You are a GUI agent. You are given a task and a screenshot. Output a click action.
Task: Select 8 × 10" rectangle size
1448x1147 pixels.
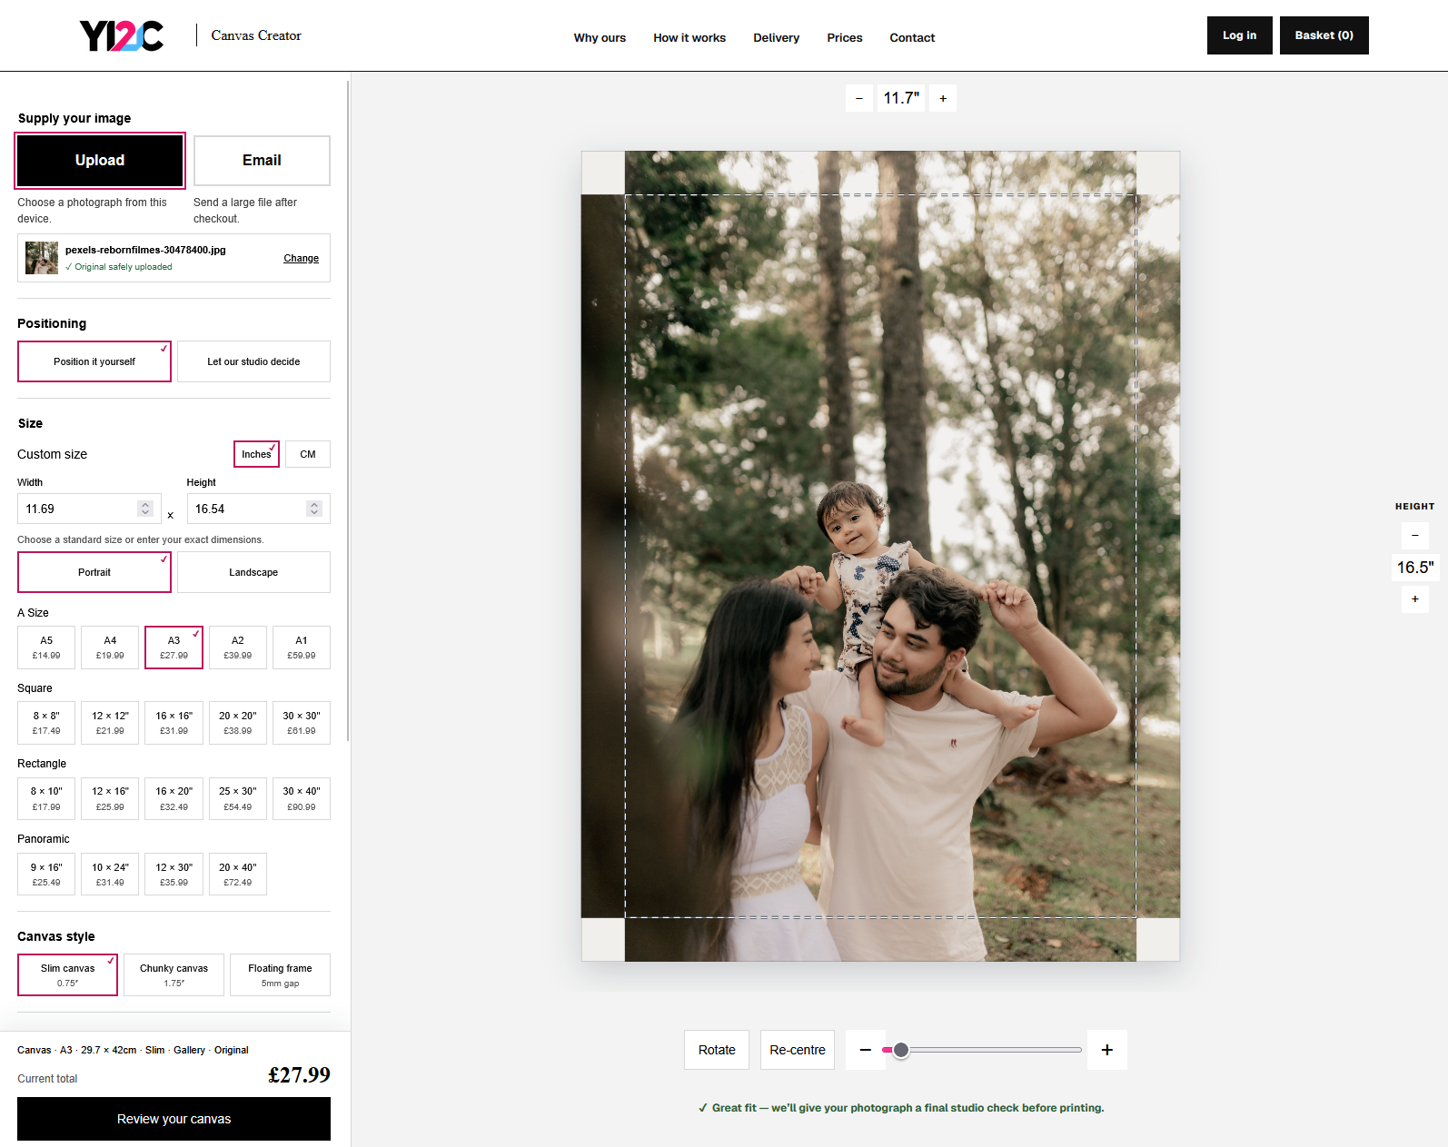pos(46,798)
